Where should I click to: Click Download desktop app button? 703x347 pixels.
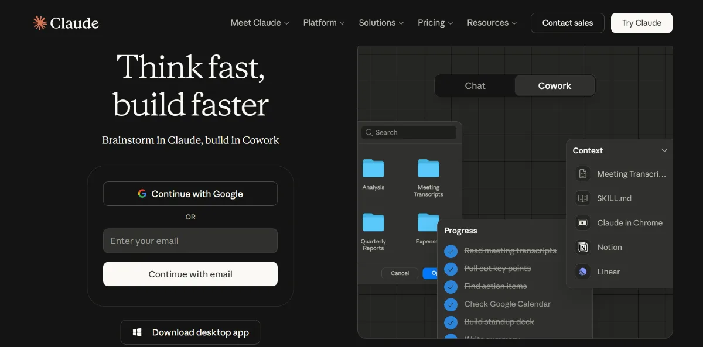click(190, 332)
